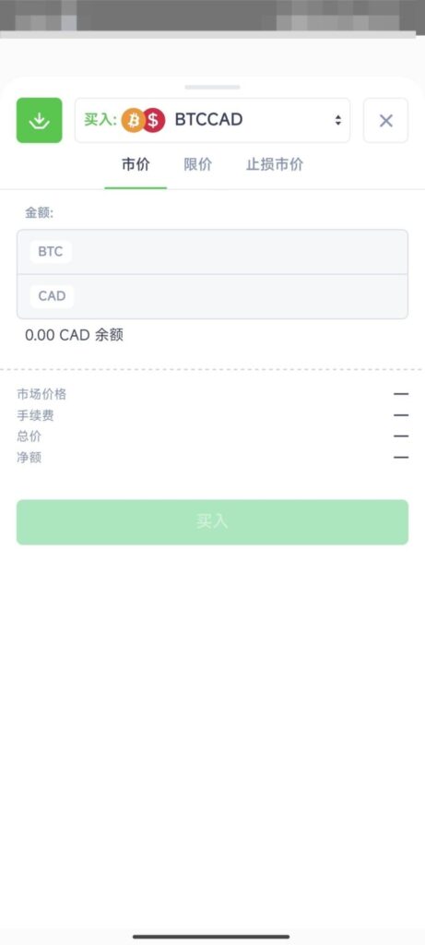Switch to the 限价 tab
The image size is (425, 945).
198,164
